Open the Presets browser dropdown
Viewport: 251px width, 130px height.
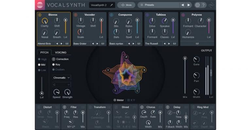pos(159,5)
